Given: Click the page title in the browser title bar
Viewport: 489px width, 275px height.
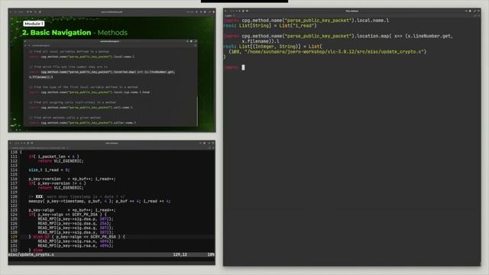Looking at the screenshot, I should pos(112,12).
